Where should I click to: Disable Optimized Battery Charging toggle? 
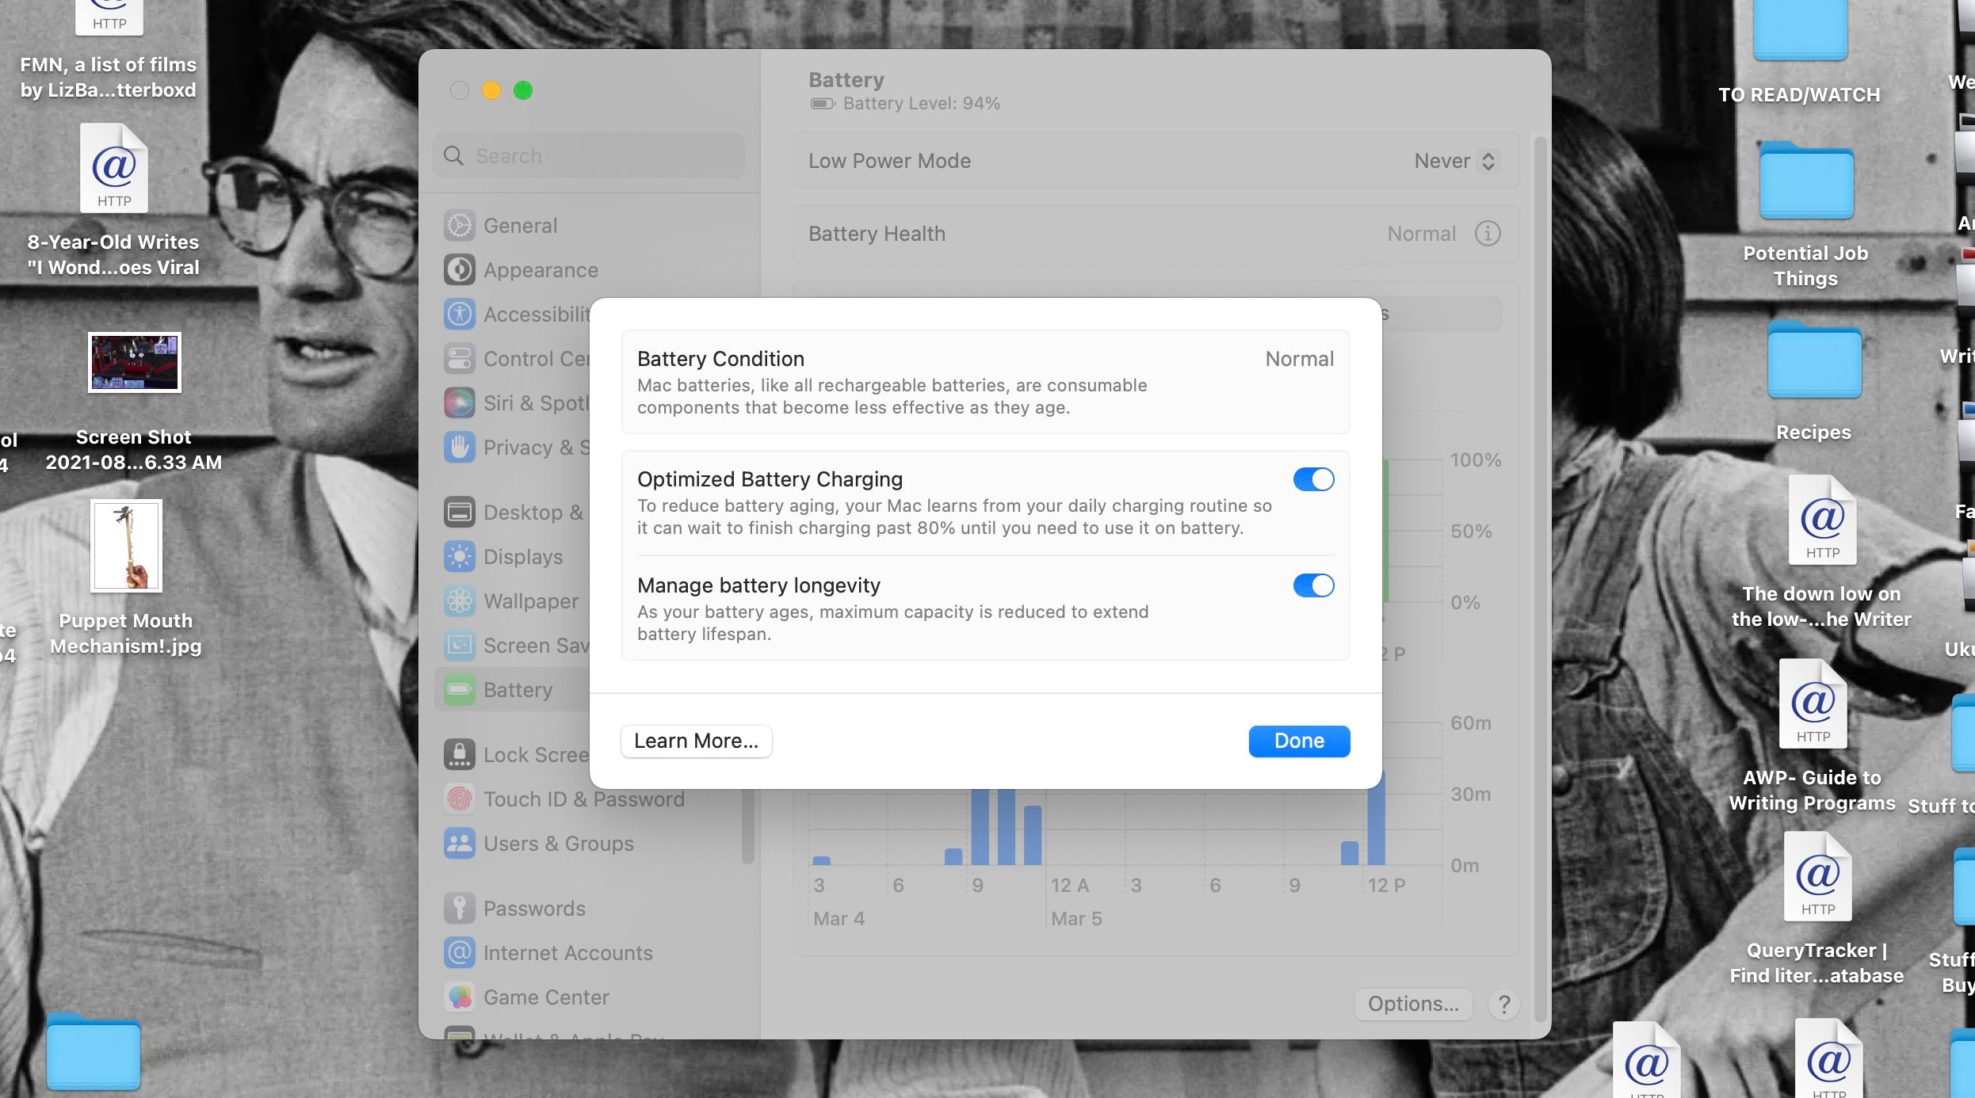1313,479
